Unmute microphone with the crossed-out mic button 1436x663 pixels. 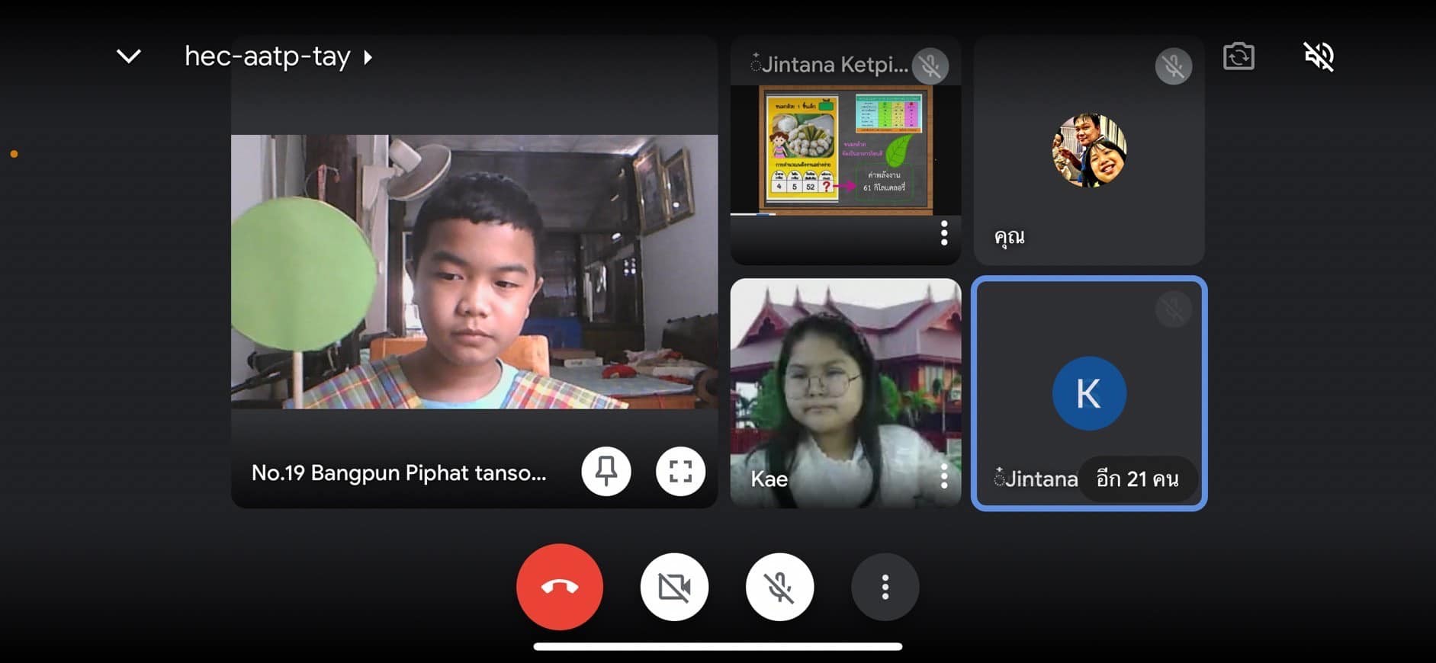(x=779, y=587)
